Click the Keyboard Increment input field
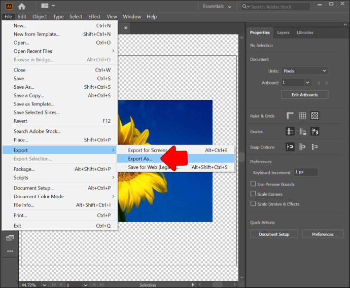 coord(305,172)
